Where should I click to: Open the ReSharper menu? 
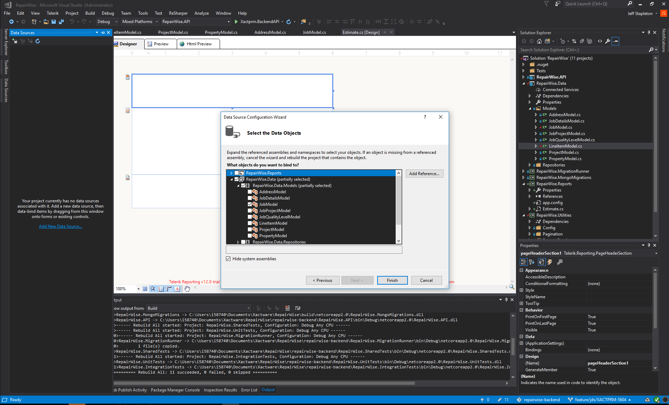coord(178,13)
